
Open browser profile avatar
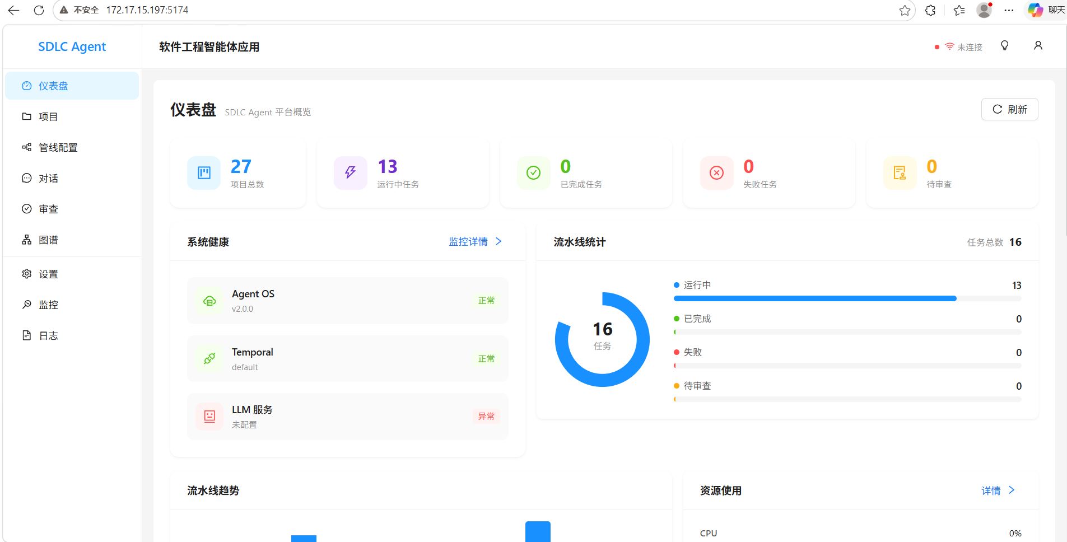[x=984, y=10]
